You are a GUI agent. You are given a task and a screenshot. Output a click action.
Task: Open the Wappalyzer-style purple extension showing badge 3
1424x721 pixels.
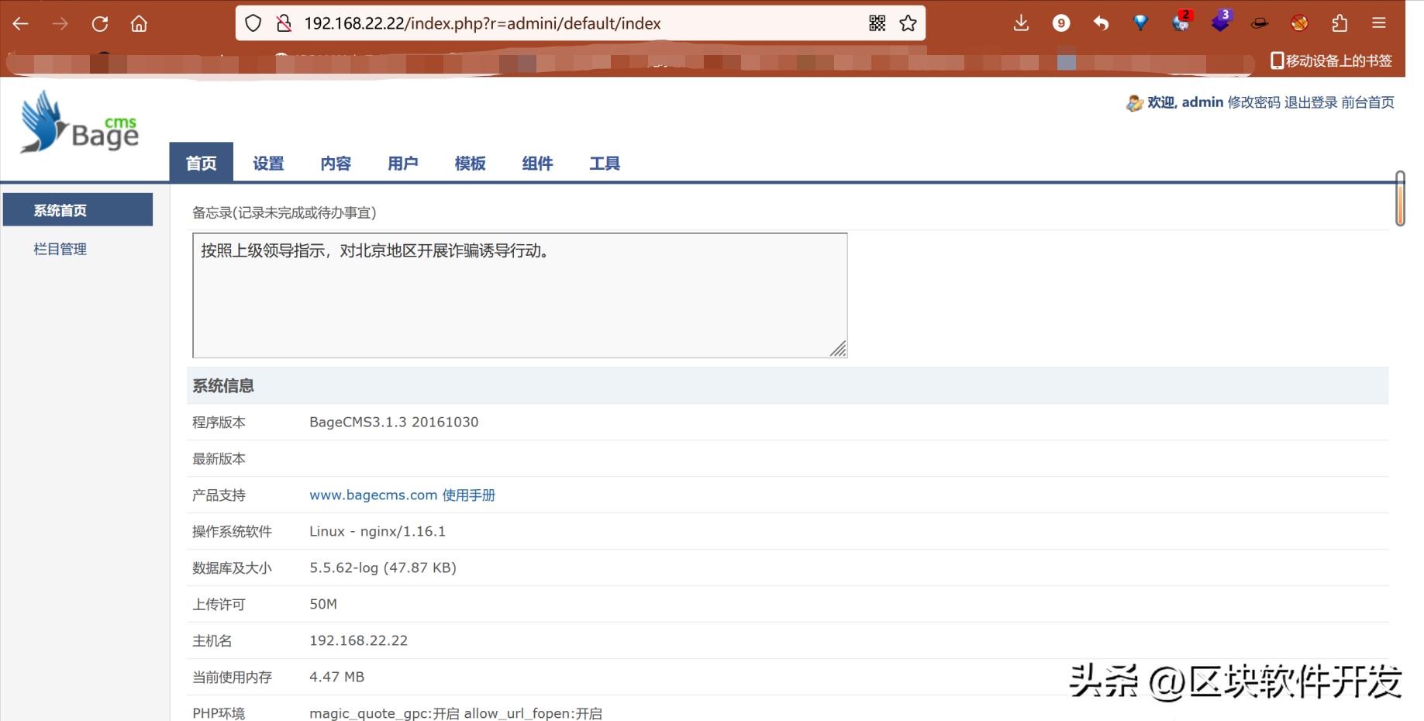pyautogui.click(x=1219, y=23)
